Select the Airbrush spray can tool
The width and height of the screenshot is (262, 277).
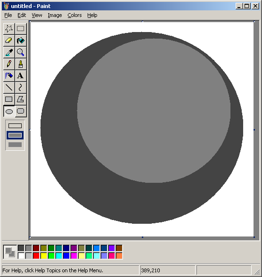pyautogui.click(x=9, y=76)
